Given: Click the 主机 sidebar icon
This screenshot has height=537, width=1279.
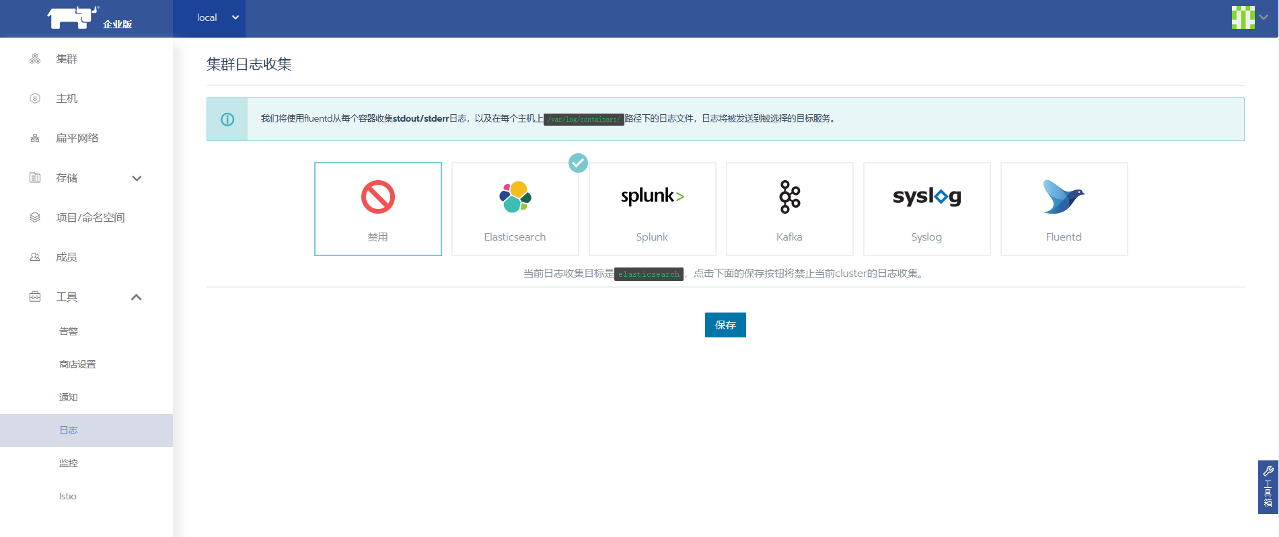Looking at the screenshot, I should coord(35,99).
